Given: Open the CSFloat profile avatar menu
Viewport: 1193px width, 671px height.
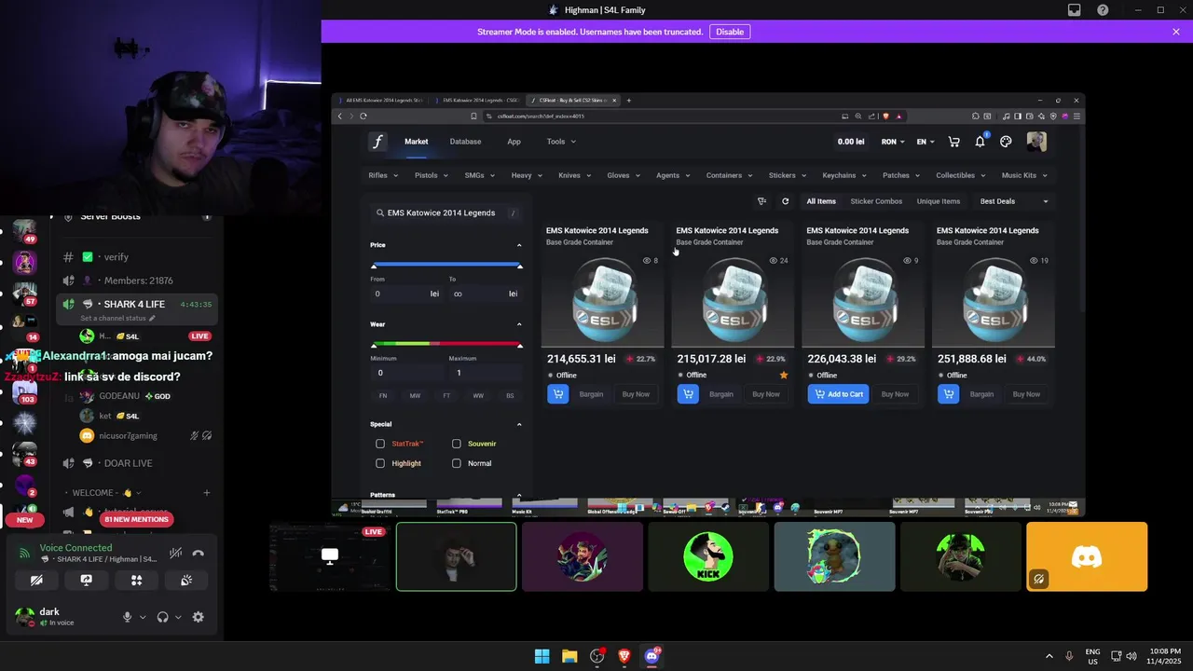Looking at the screenshot, I should pos(1036,142).
